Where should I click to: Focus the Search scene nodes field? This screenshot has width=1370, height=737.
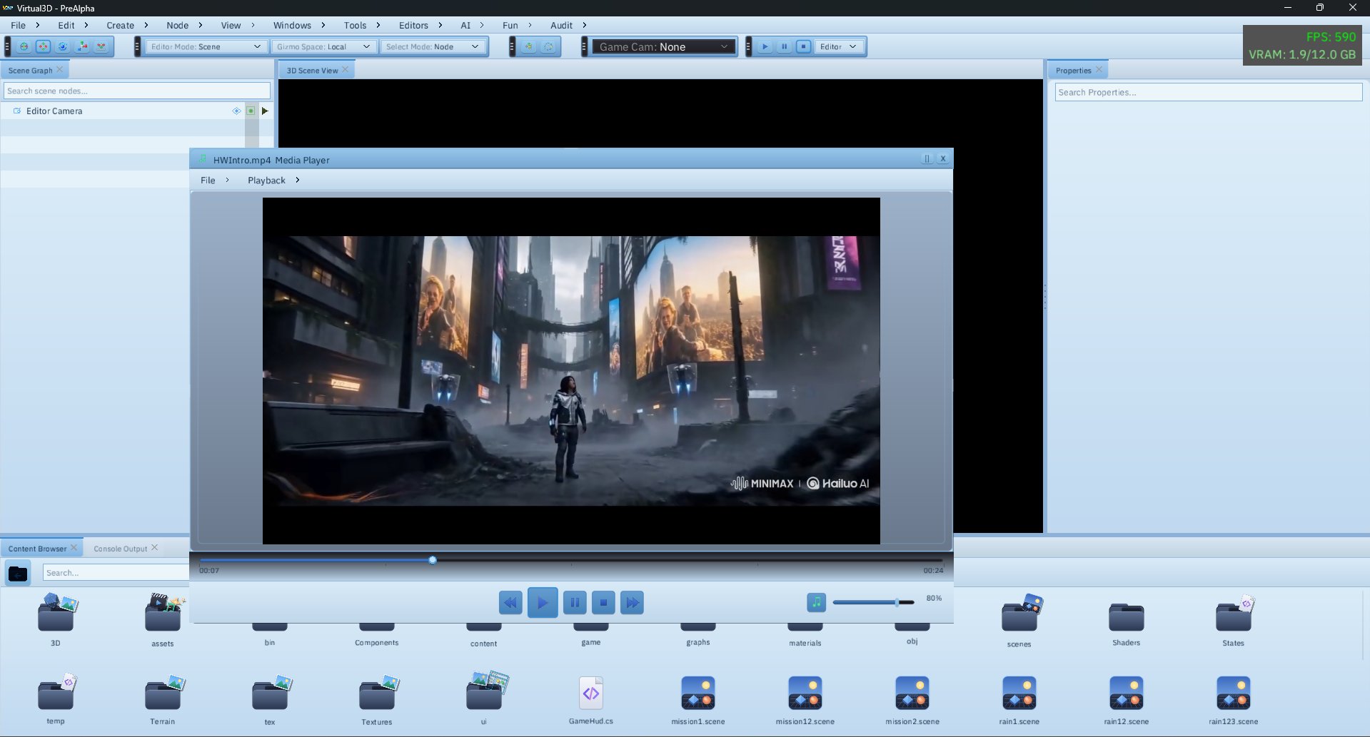click(137, 91)
